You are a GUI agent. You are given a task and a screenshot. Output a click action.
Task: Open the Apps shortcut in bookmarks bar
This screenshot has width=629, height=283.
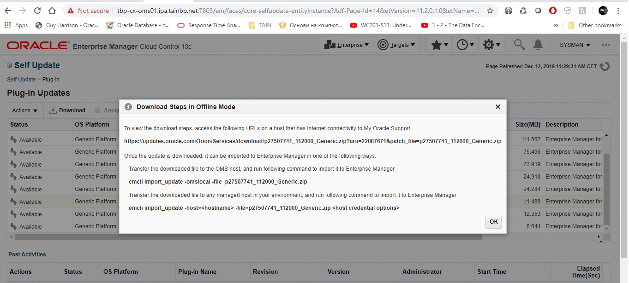[16, 25]
